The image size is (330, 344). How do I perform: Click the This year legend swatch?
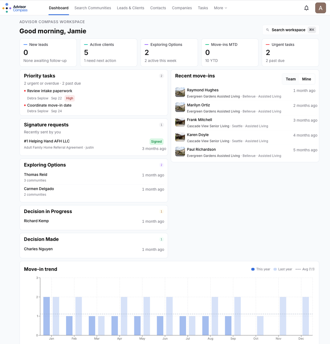tap(253, 269)
